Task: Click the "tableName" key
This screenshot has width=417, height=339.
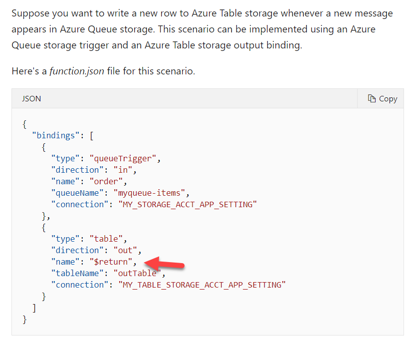Action: coord(77,273)
